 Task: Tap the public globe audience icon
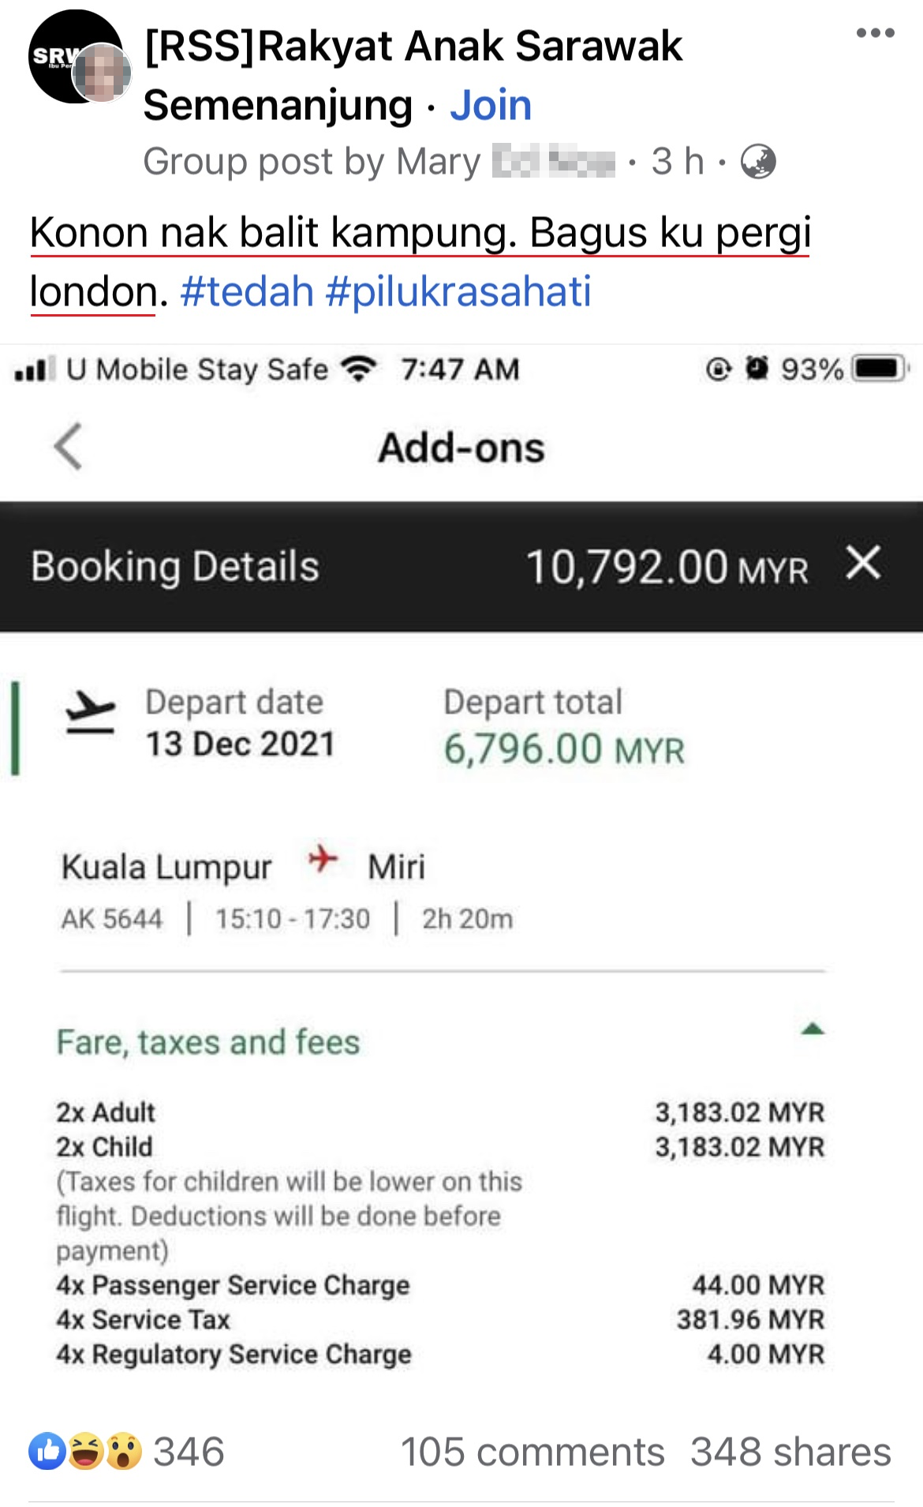tap(758, 162)
